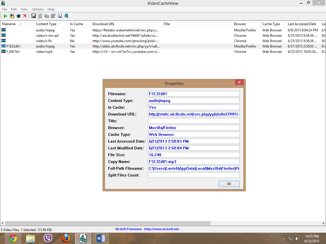Open Microsoft Word from taskbar
This screenshot has width=326, height=244.
click(101, 238)
